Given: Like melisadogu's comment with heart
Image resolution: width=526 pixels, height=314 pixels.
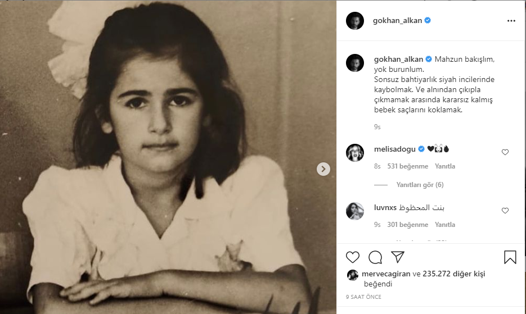Looking at the screenshot, I should point(505,152).
